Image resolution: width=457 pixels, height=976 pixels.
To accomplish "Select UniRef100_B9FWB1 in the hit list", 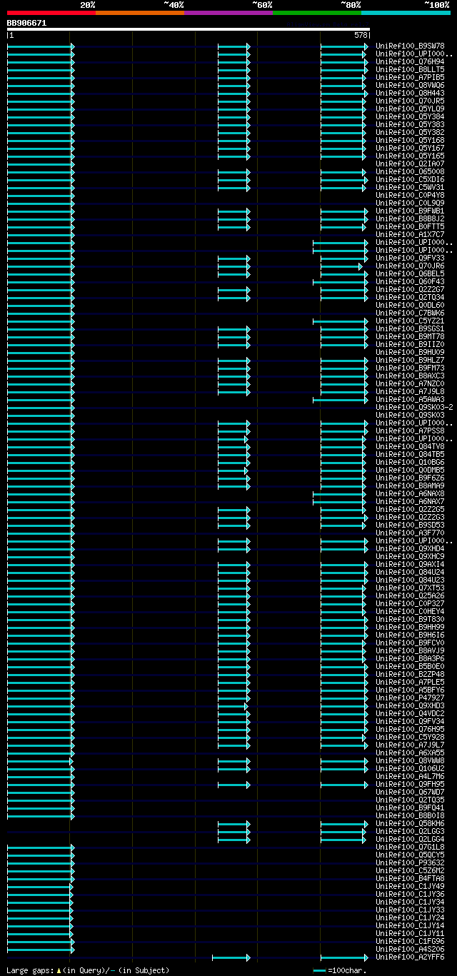I will click(410, 211).
